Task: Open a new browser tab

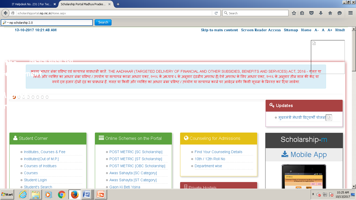Action: click(118, 4)
